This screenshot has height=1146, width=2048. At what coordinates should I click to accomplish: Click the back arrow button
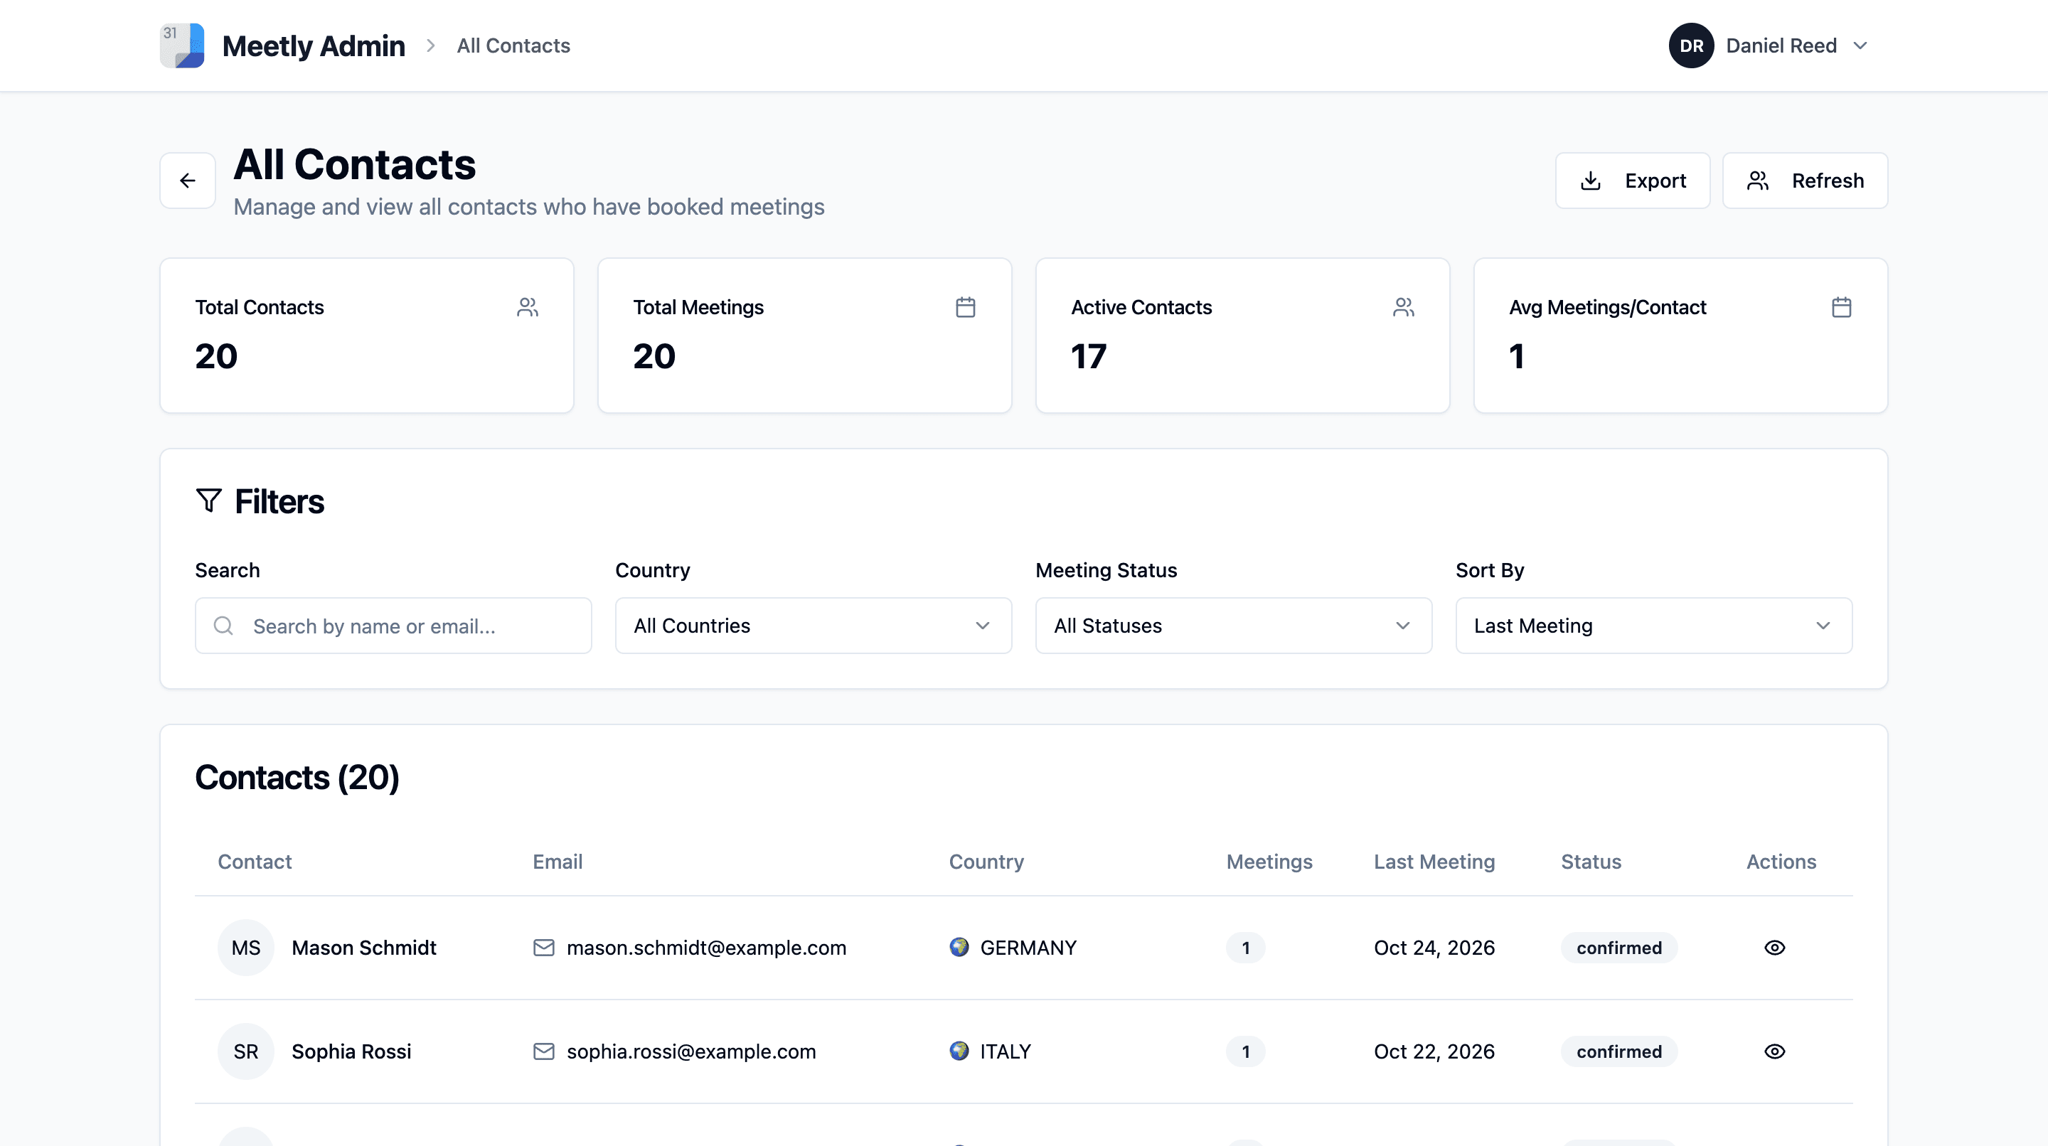click(188, 181)
